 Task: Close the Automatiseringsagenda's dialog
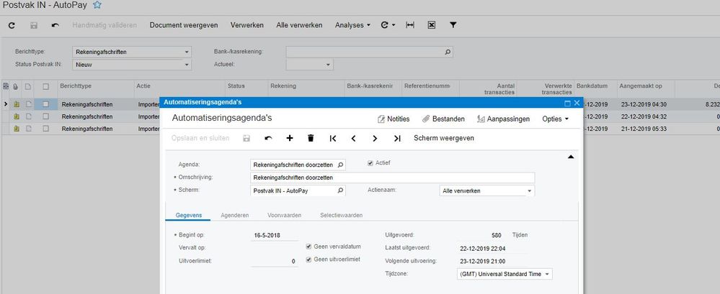[x=577, y=104]
